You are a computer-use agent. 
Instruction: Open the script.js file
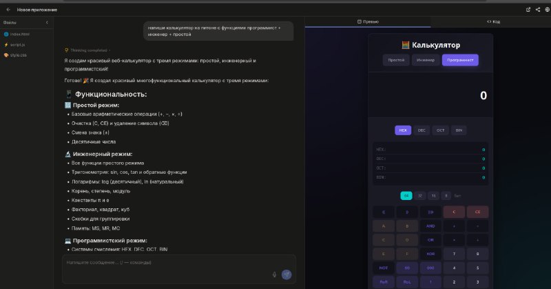(x=17, y=44)
